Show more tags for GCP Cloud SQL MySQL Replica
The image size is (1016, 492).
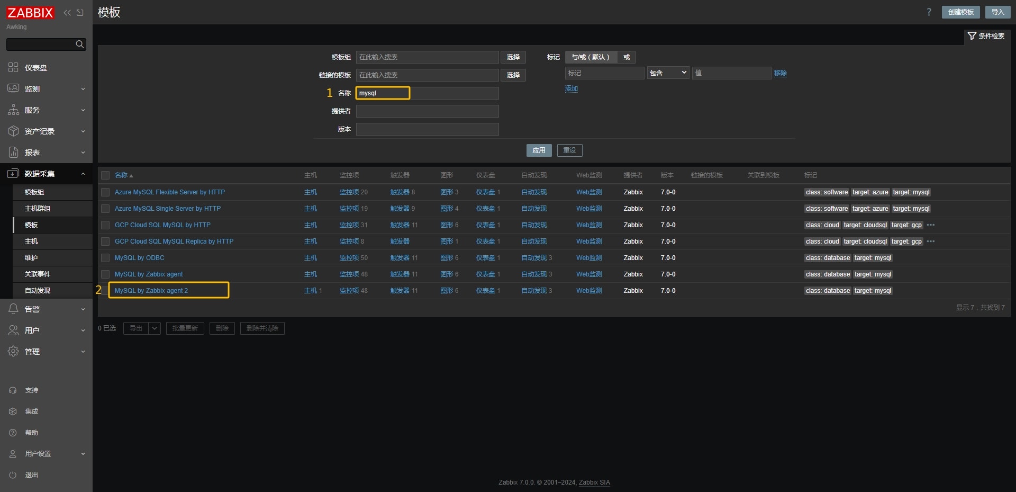pyautogui.click(x=931, y=241)
